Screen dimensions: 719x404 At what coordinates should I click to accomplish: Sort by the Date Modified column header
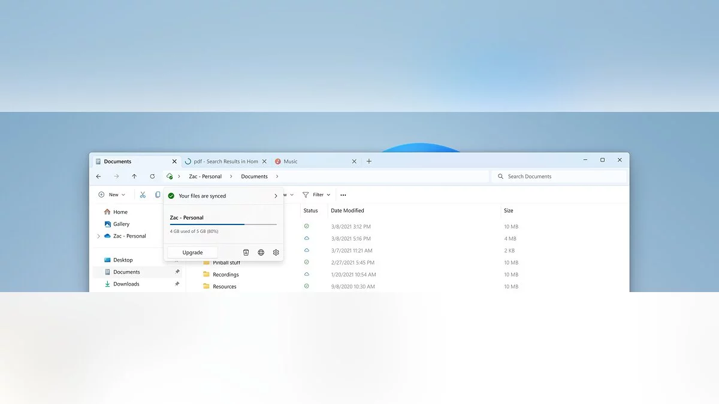tap(348, 211)
